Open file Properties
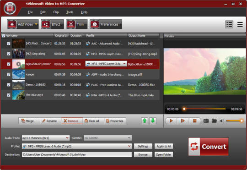This screenshot has width=247, height=170. pyautogui.click(x=115, y=121)
